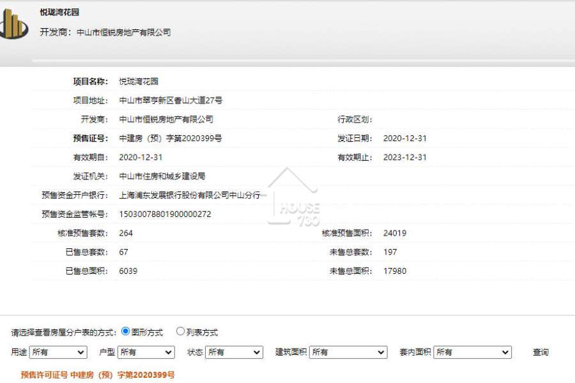This screenshot has width=575, height=383.
Task: Click the 预售资金监管帐号 label
Action: 75,214
